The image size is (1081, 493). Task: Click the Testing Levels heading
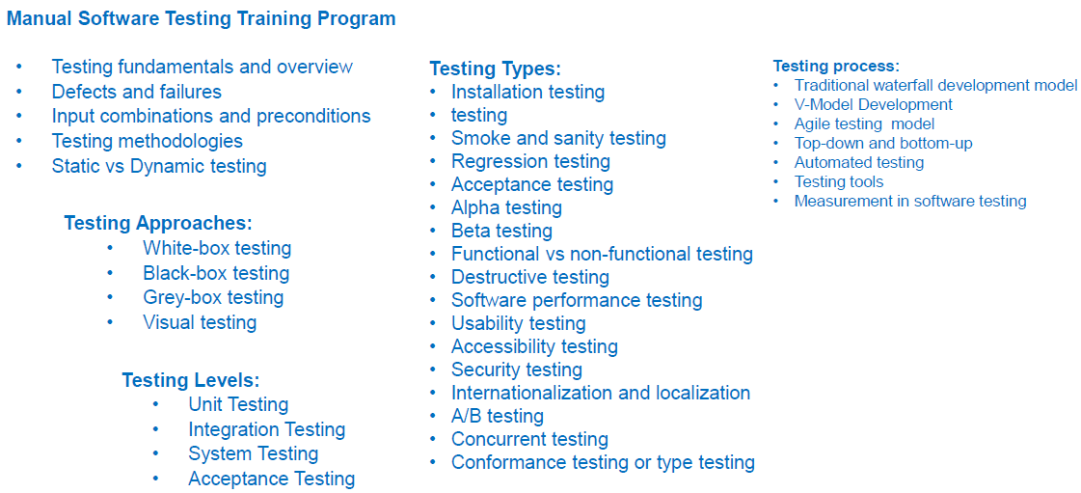coord(190,380)
